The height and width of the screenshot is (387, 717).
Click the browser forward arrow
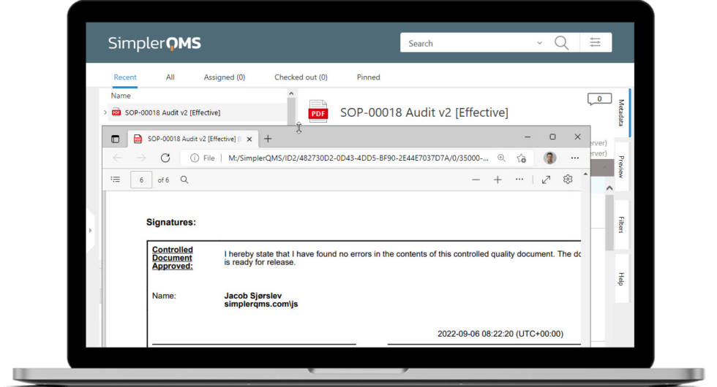point(141,158)
